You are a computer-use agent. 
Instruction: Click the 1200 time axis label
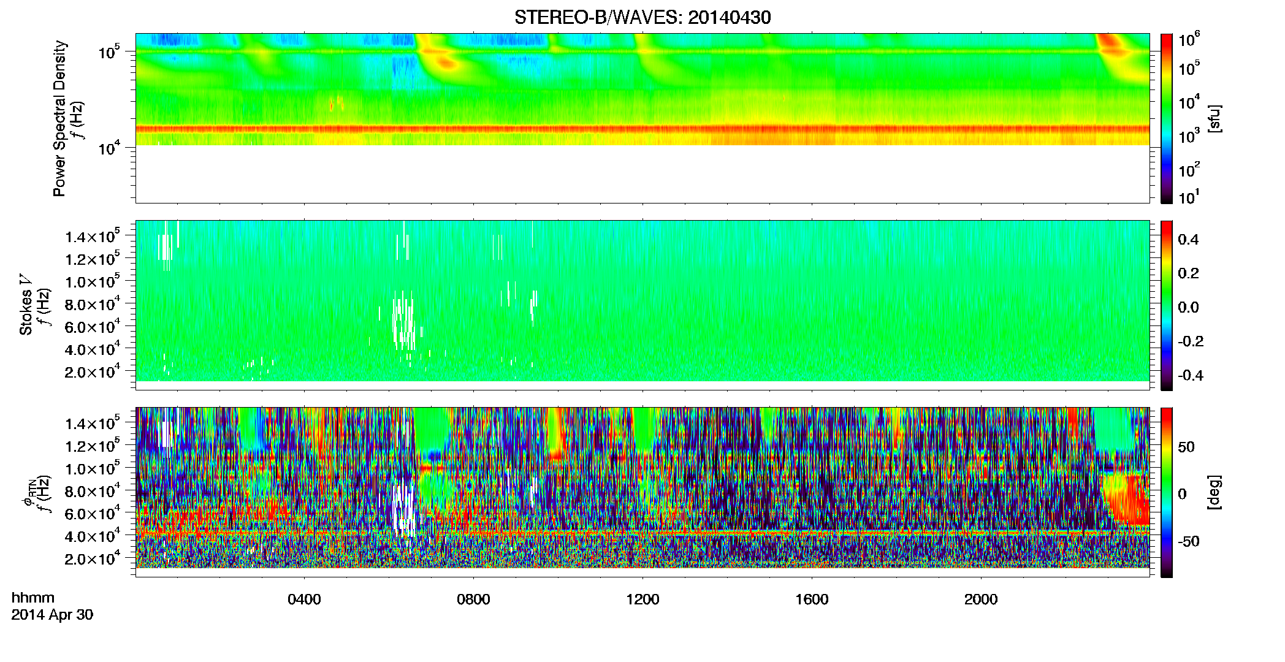(x=643, y=599)
